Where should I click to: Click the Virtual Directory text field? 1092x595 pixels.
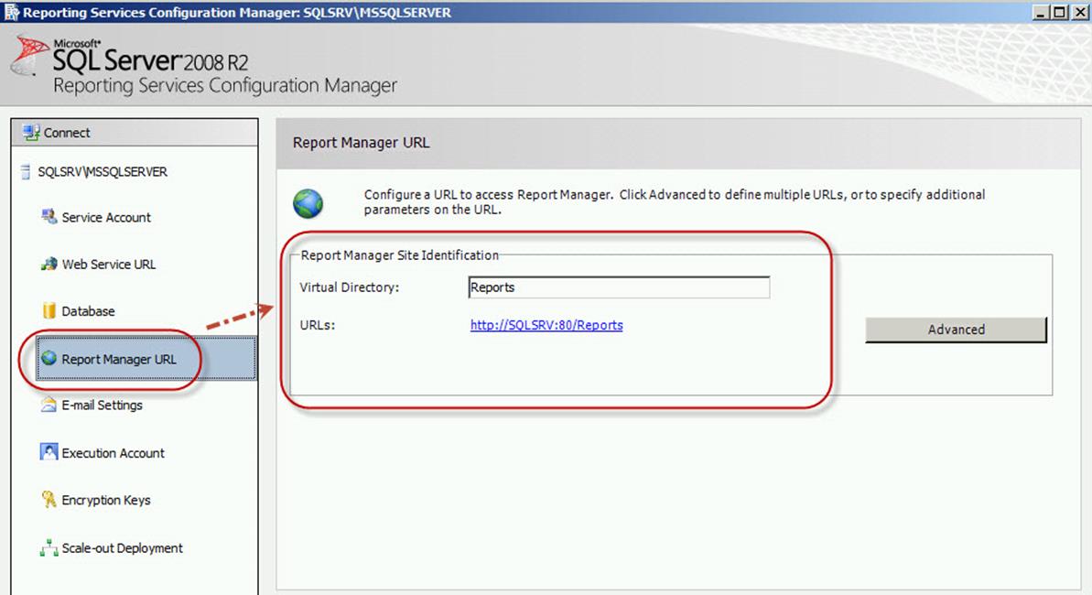(x=619, y=287)
